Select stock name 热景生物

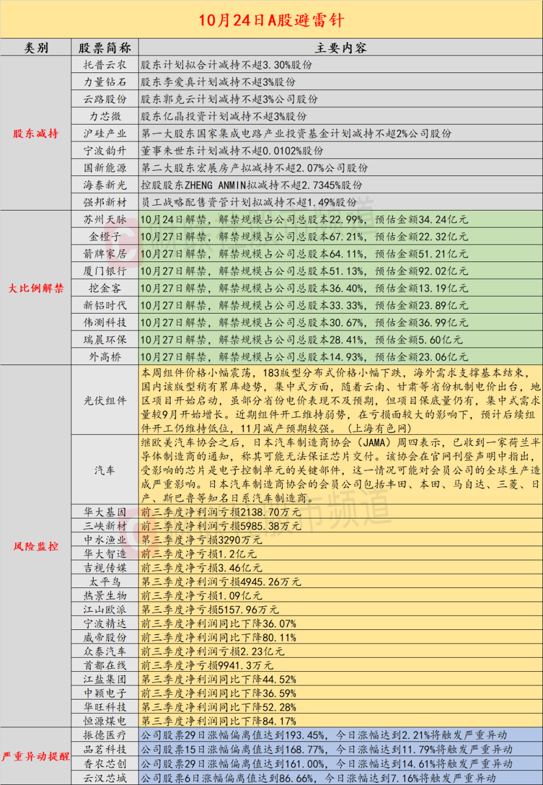click(x=105, y=595)
